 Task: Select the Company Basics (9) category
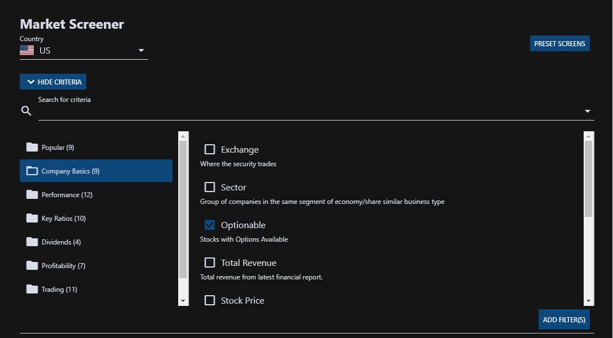96,171
